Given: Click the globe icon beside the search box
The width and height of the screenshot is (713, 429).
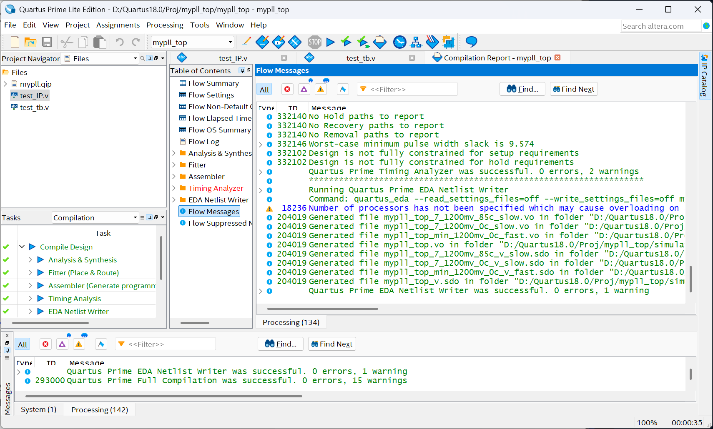Looking at the screenshot, I should click(x=706, y=26).
